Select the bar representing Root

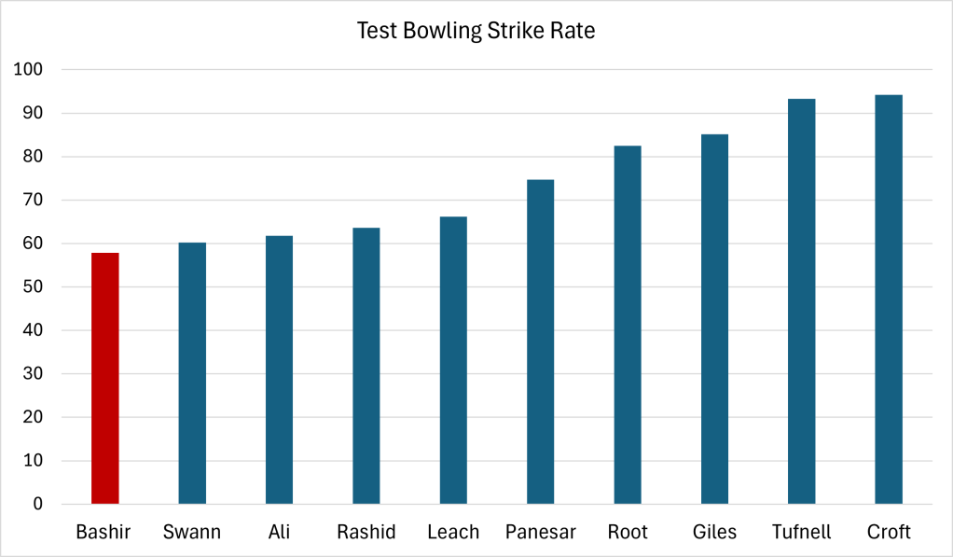point(628,325)
